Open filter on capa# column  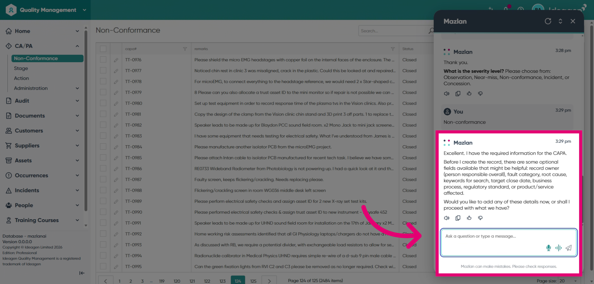(185, 49)
